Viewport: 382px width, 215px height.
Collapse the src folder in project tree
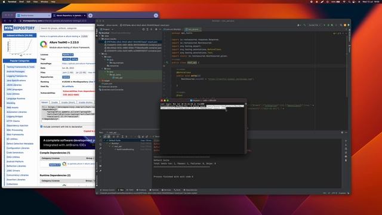[100, 54]
